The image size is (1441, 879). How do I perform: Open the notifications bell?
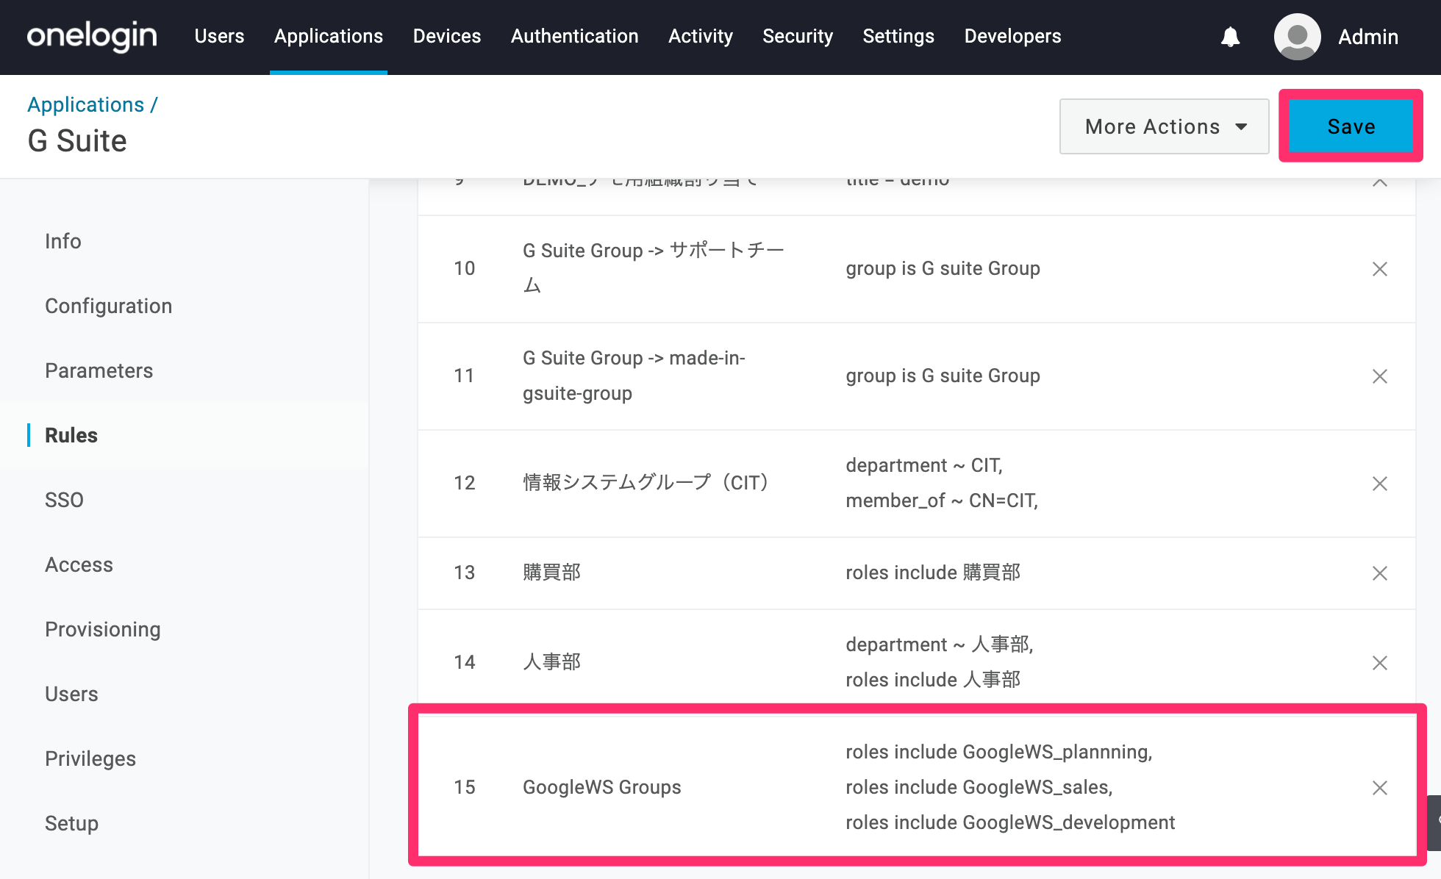click(x=1230, y=37)
